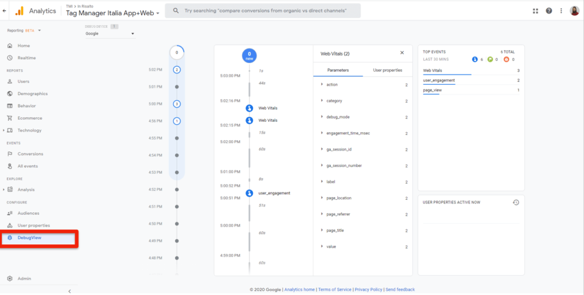Click the user profile avatar
This screenshot has height=295, width=584.
pyautogui.click(x=574, y=11)
